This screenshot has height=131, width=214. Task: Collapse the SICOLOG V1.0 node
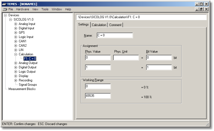click(11, 20)
